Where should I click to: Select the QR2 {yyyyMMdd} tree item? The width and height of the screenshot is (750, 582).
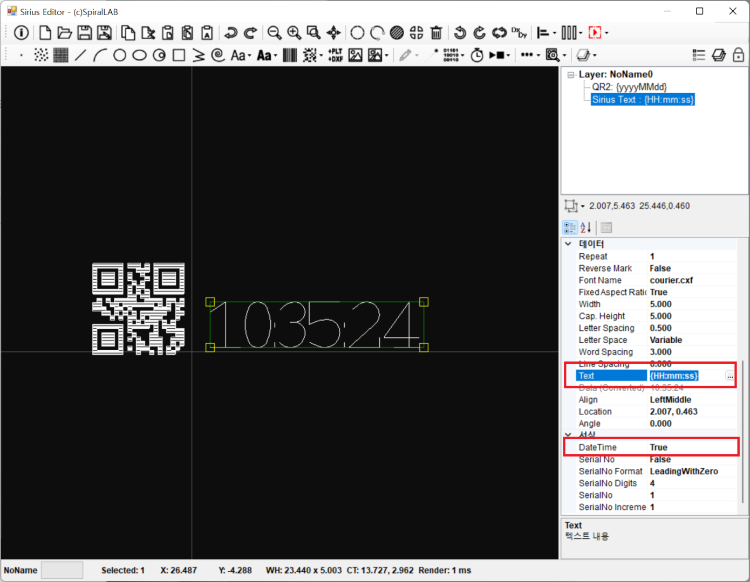[x=629, y=87]
